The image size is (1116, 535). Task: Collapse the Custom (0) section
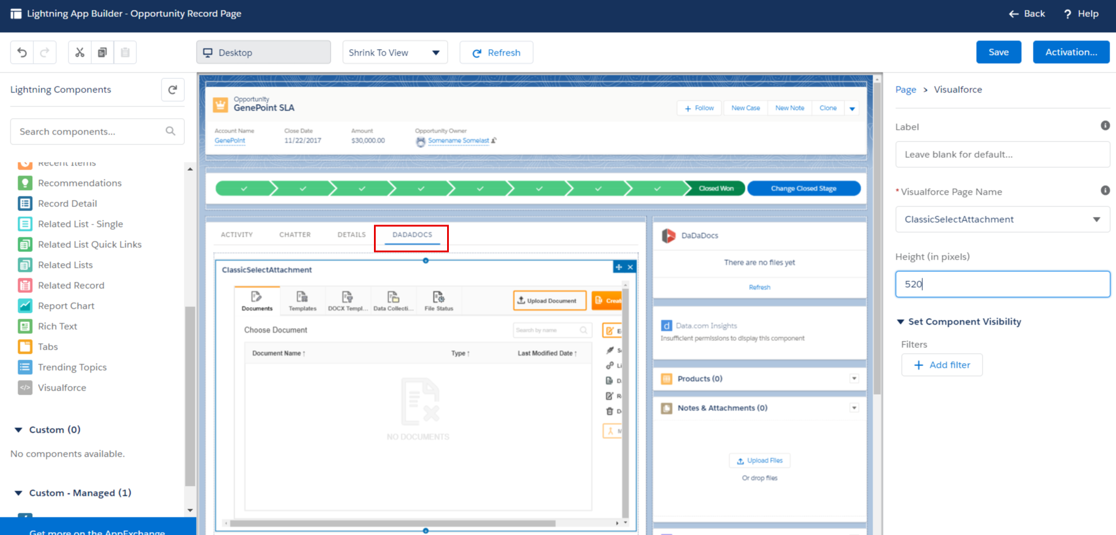[18, 430]
